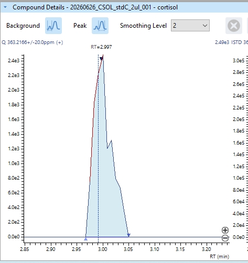
Task: Click the 3.0e5 right axis label
Action: pos(239,61)
